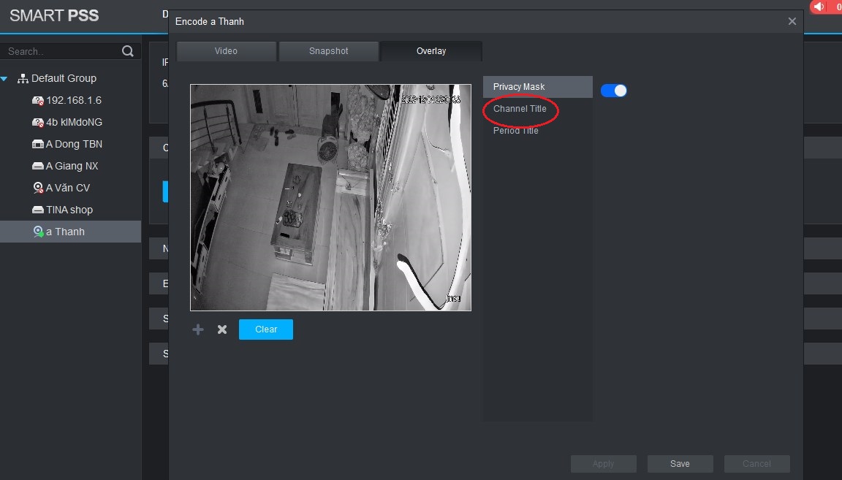
Task: Select Period Title overlay option
Action: point(515,131)
